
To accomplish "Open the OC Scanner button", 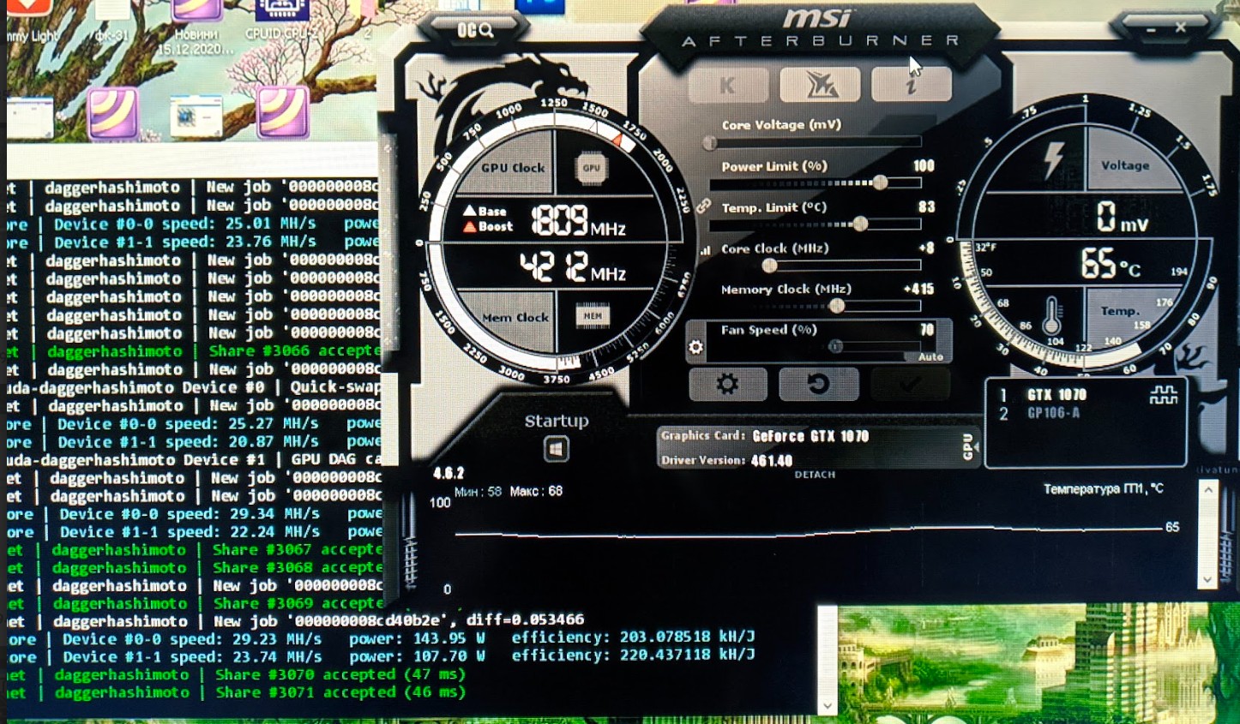I will pos(475,31).
